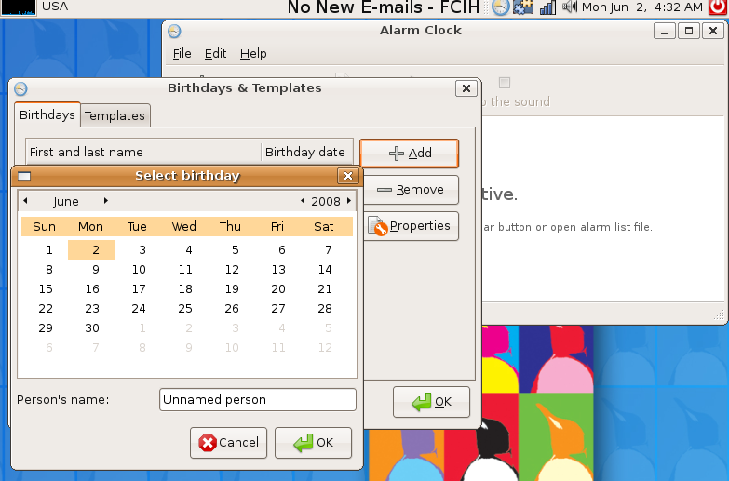Click the Select birthday window menu icon
Screen dimensions: 729x481
[24, 176]
